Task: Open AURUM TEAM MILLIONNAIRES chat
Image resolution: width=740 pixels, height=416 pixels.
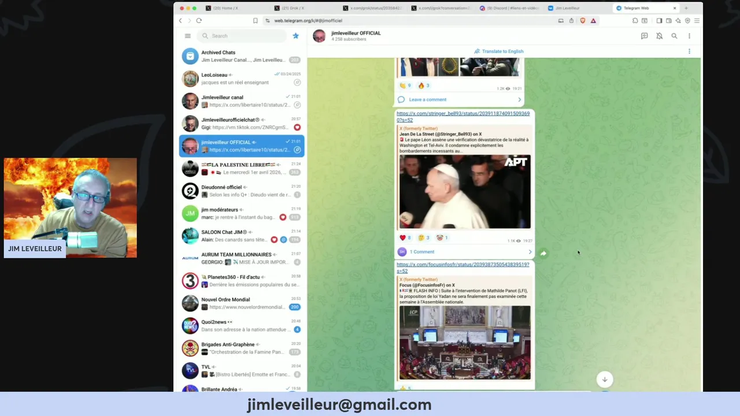Action: coord(242,258)
